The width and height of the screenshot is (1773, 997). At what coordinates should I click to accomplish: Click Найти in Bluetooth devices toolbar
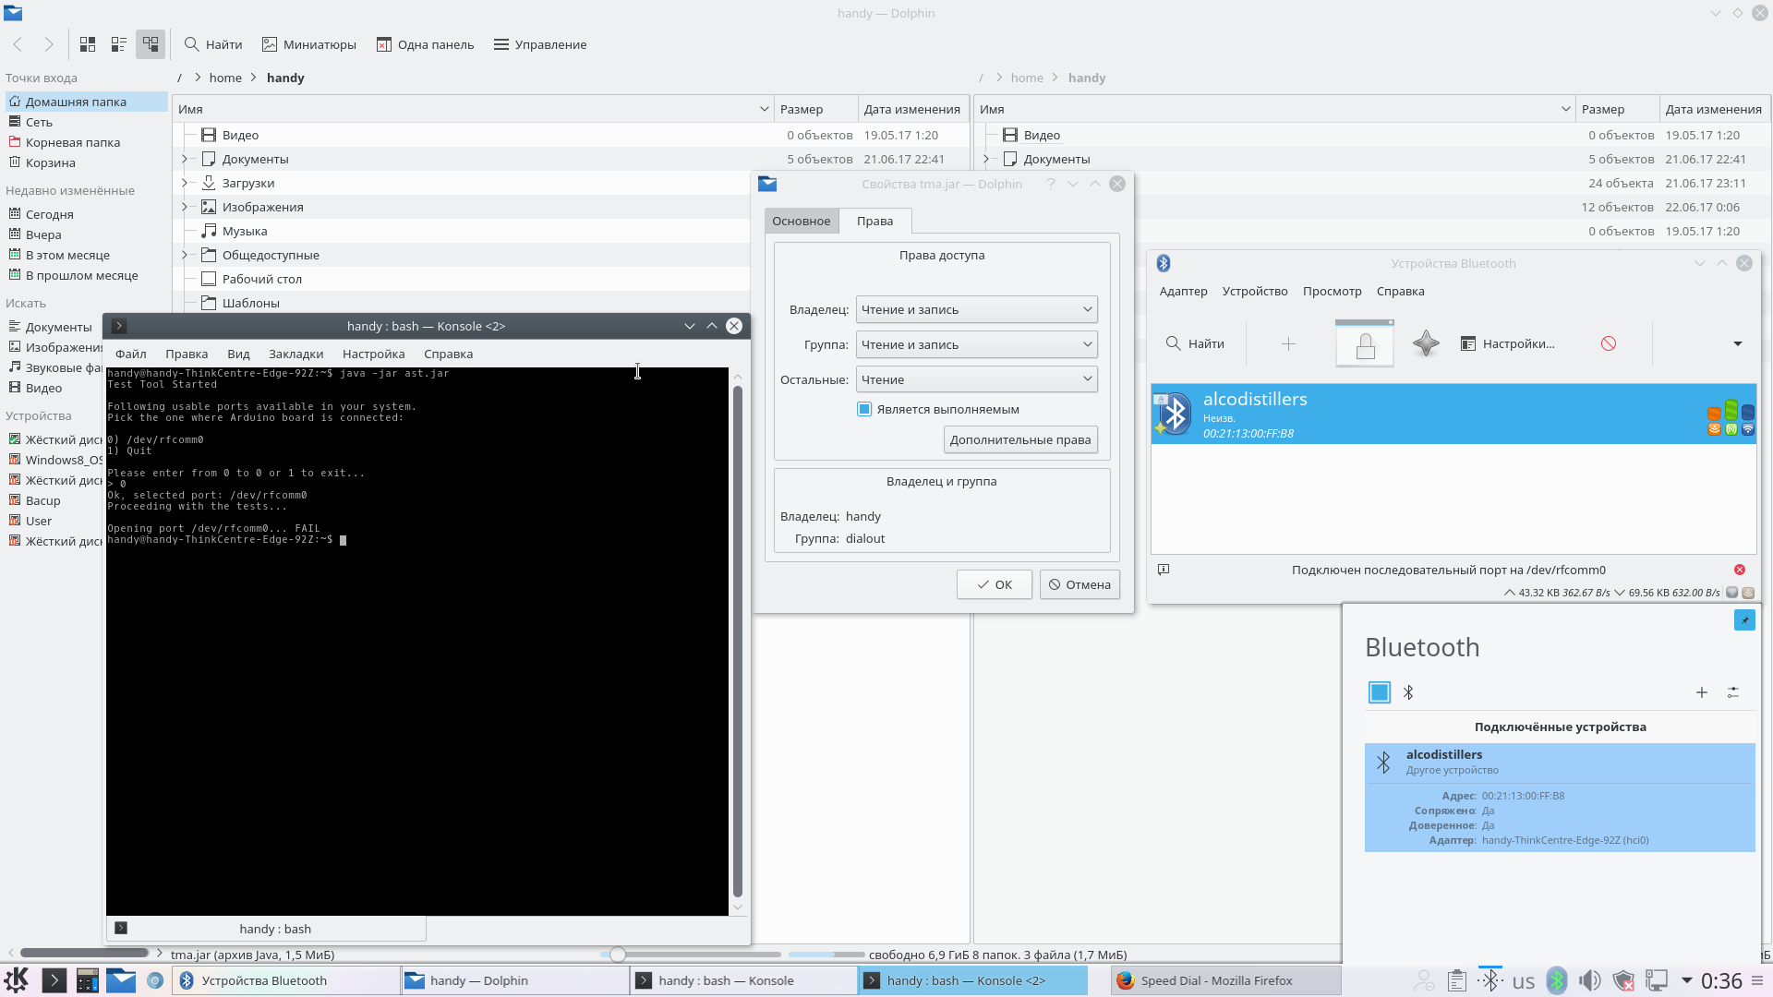[x=1195, y=343]
